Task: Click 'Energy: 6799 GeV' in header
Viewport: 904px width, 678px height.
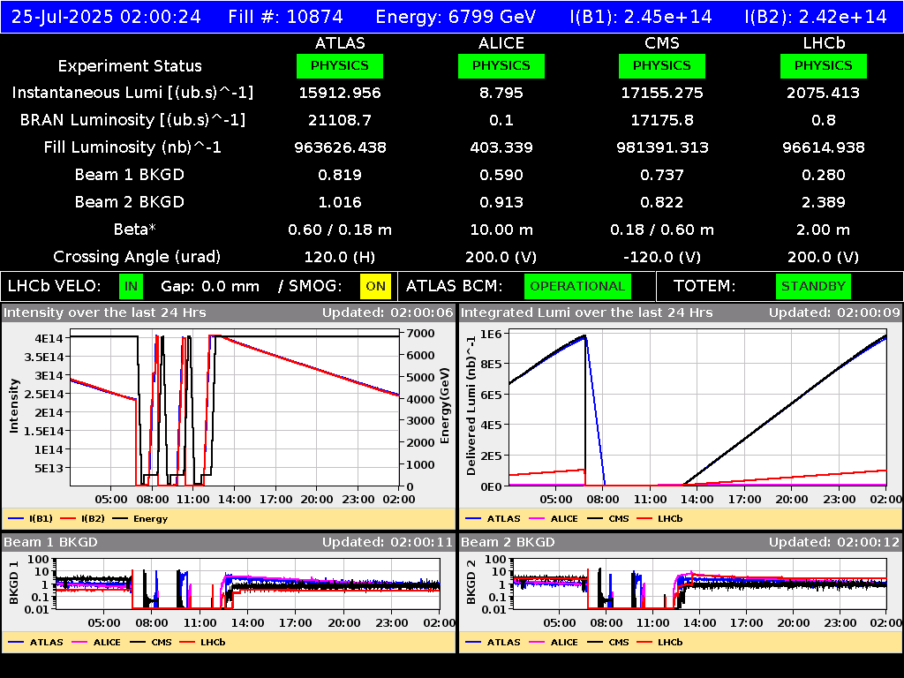Action: (x=456, y=17)
